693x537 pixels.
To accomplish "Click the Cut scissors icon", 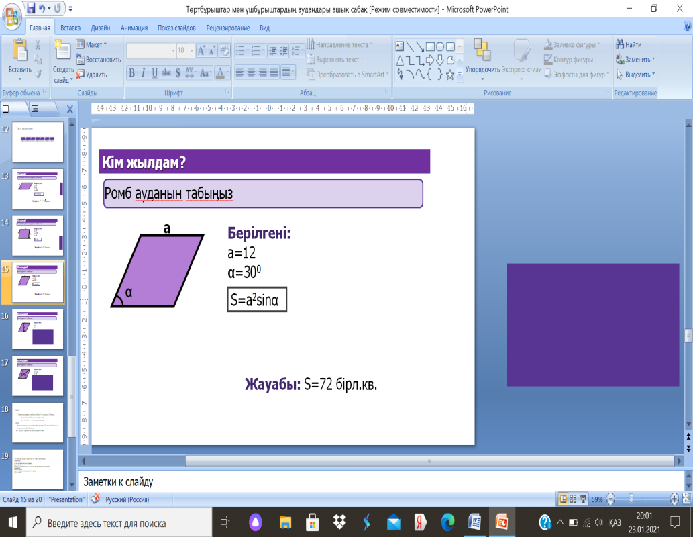I will [38, 45].
